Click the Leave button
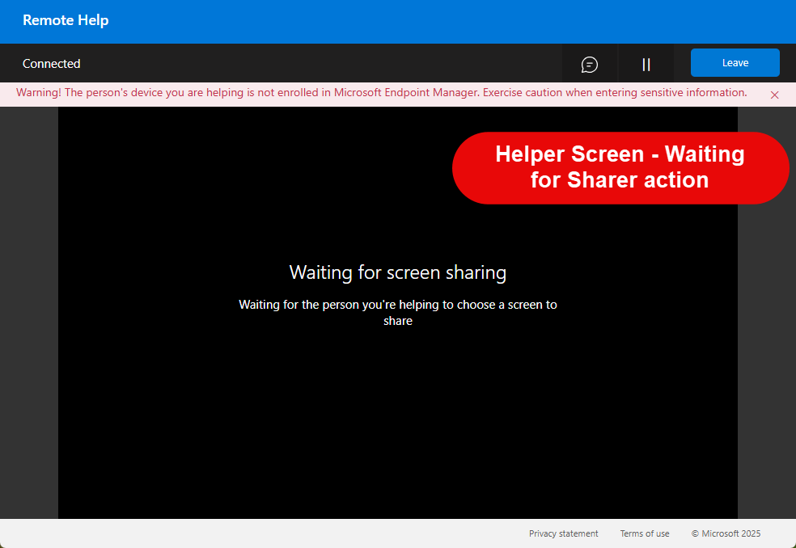Screen dimensions: 796x548 tap(735, 63)
